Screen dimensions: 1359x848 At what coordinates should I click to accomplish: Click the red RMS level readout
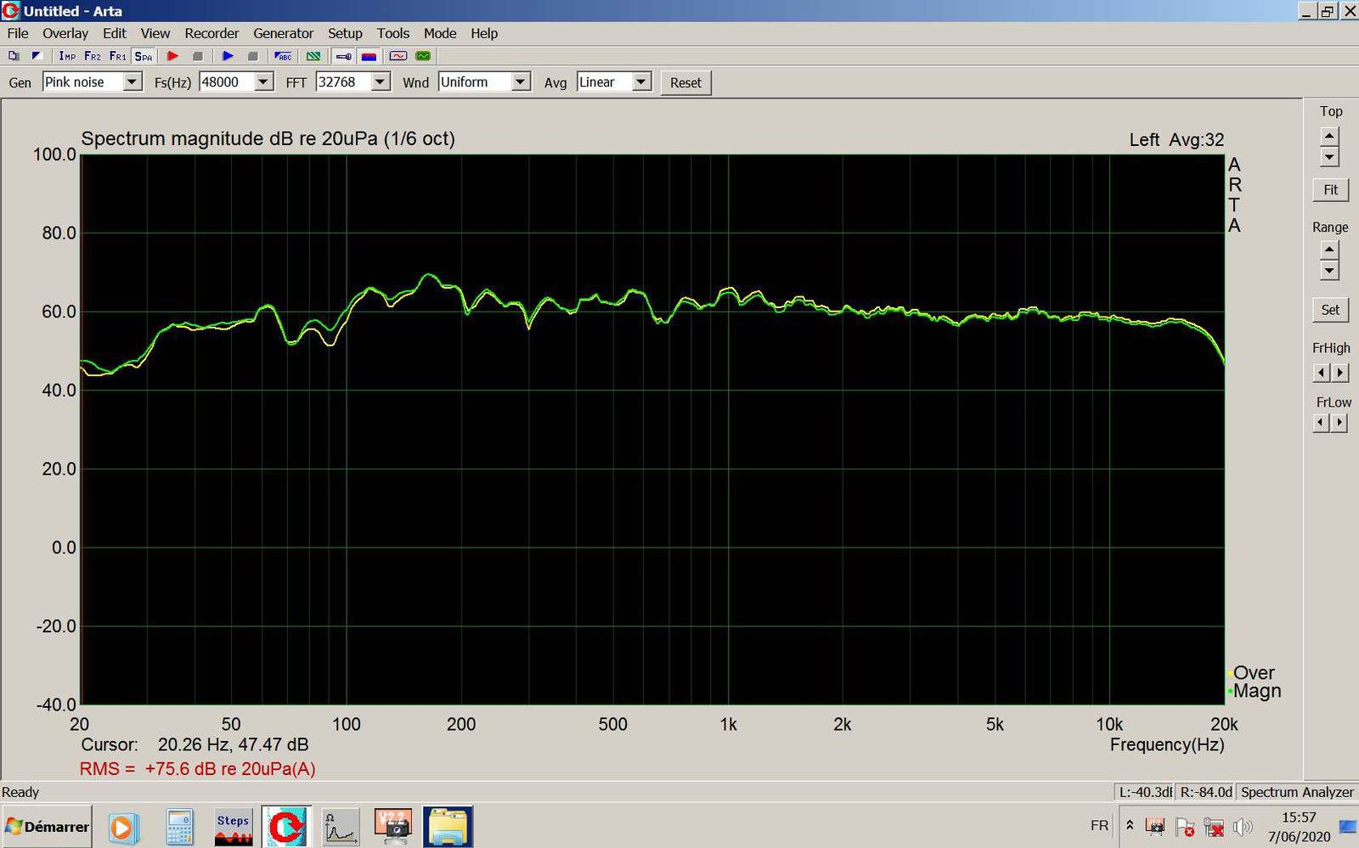point(198,769)
